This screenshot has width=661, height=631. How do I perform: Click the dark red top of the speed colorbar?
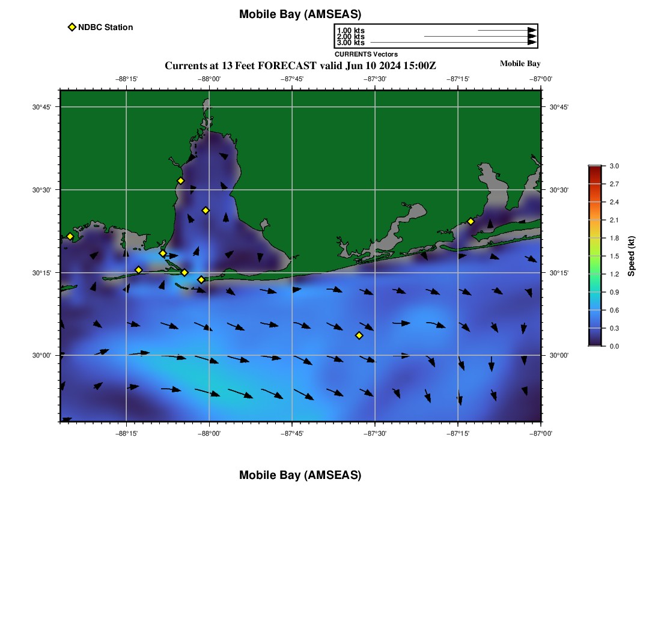pos(594,169)
